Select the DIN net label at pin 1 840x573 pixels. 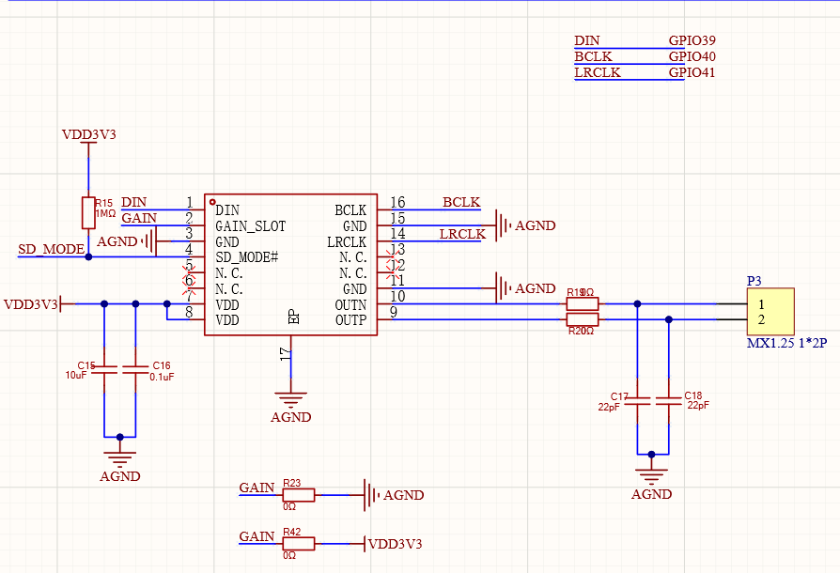point(134,202)
